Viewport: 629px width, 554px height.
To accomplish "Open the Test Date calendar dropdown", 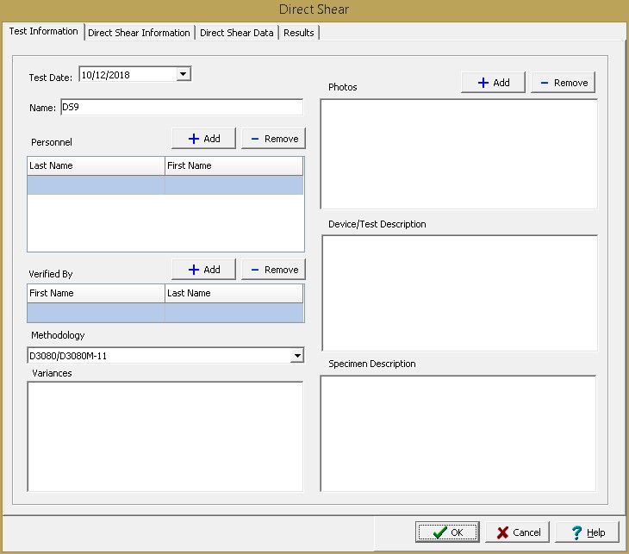I will pyautogui.click(x=183, y=75).
